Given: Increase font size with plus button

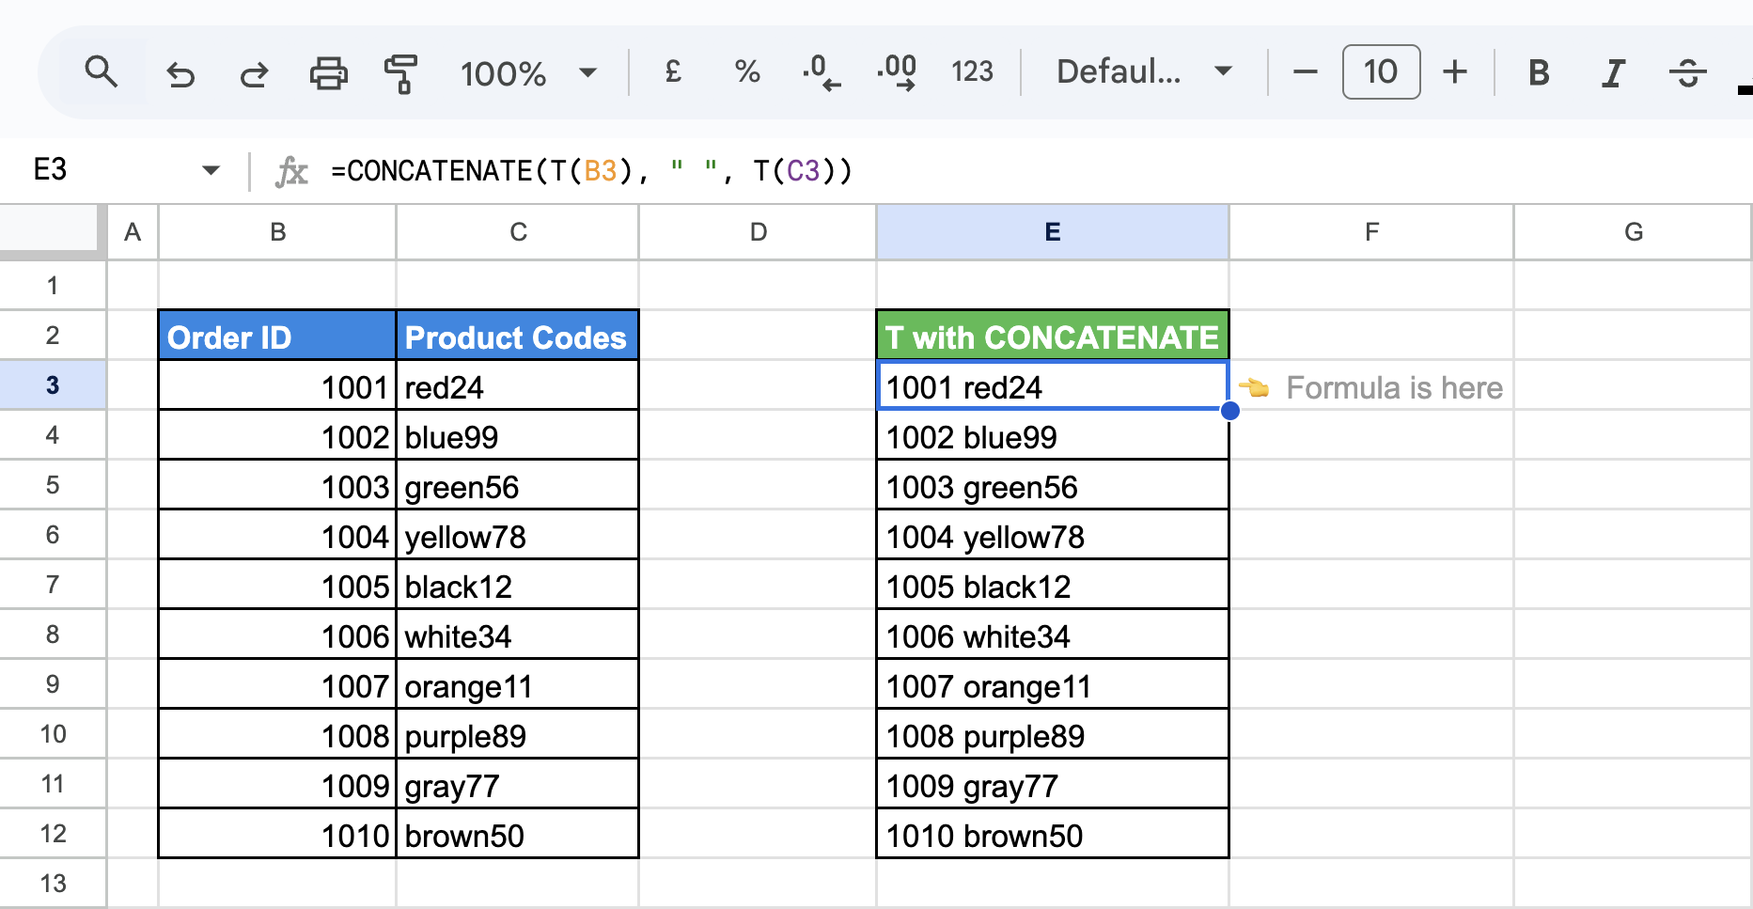Looking at the screenshot, I should tap(1454, 72).
